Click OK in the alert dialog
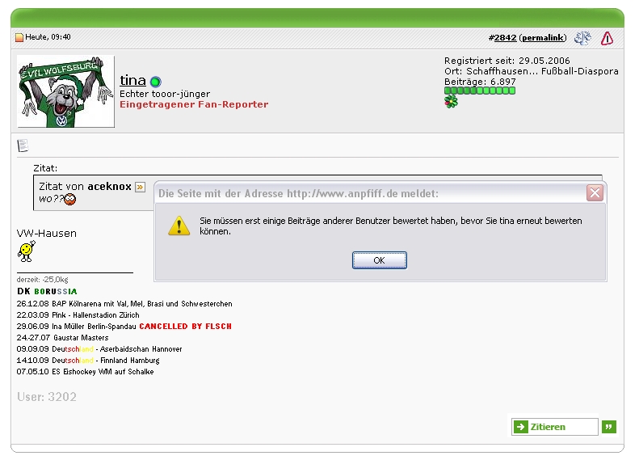 point(379,260)
